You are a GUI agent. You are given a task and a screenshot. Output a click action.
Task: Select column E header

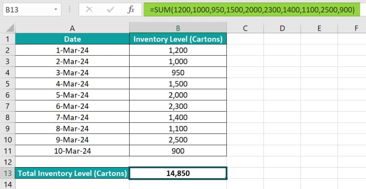pos(319,28)
